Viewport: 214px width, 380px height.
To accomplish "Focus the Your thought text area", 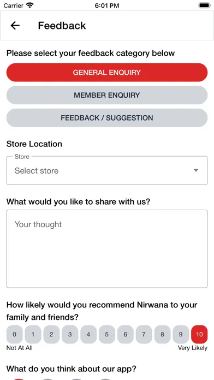I will point(107,249).
